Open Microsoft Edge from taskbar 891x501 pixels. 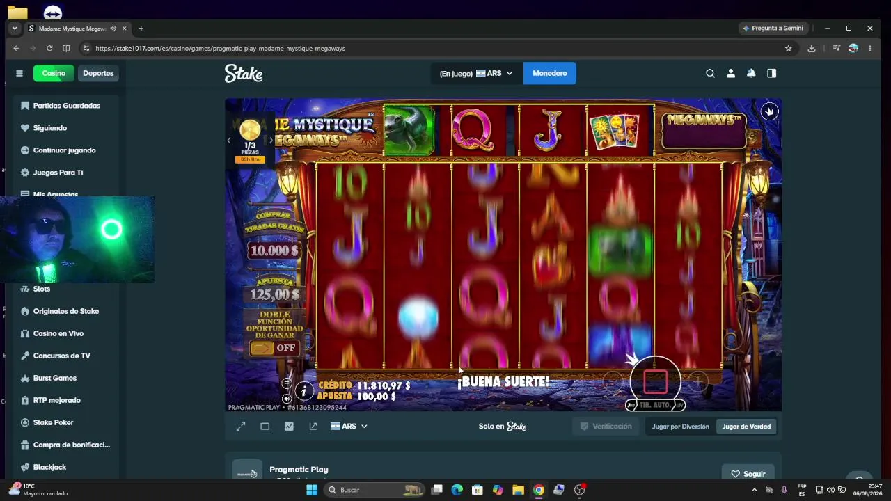457,490
